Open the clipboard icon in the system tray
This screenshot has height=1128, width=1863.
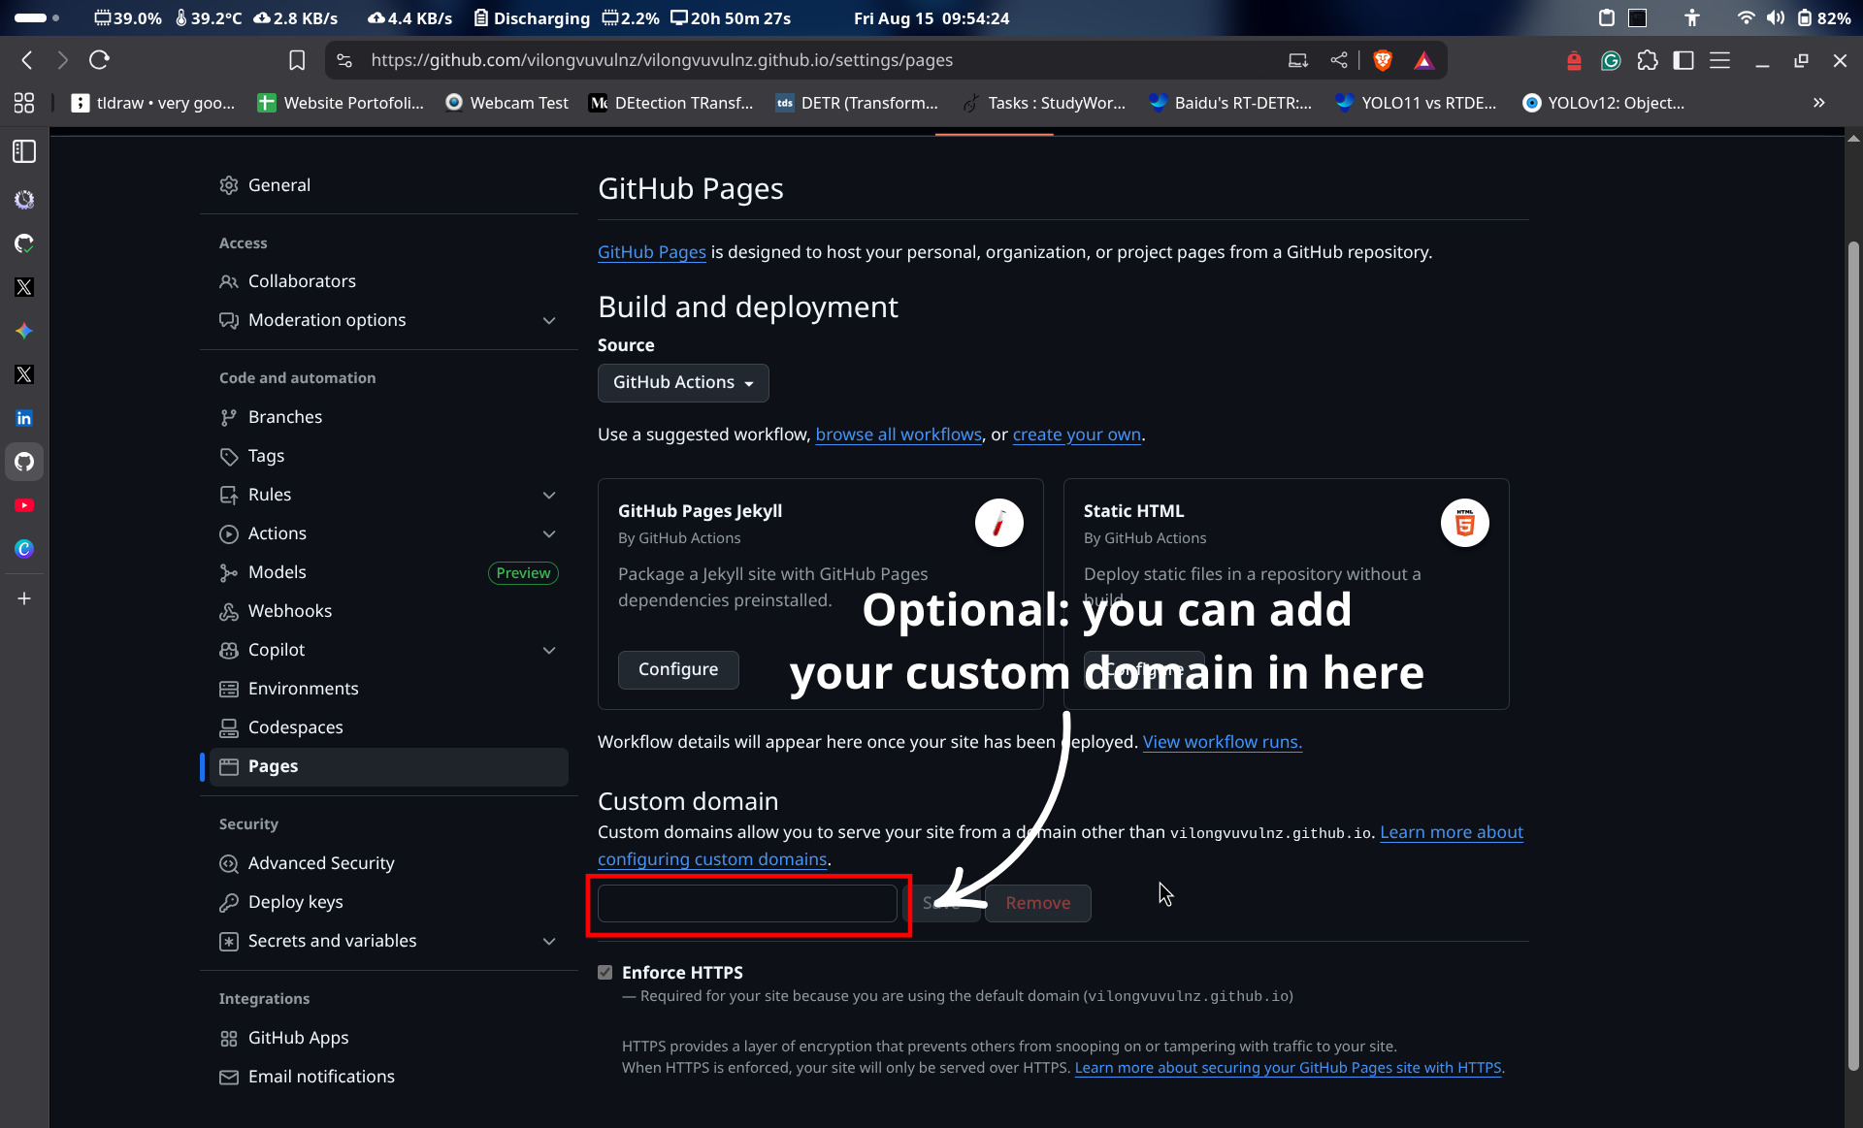1607,17
